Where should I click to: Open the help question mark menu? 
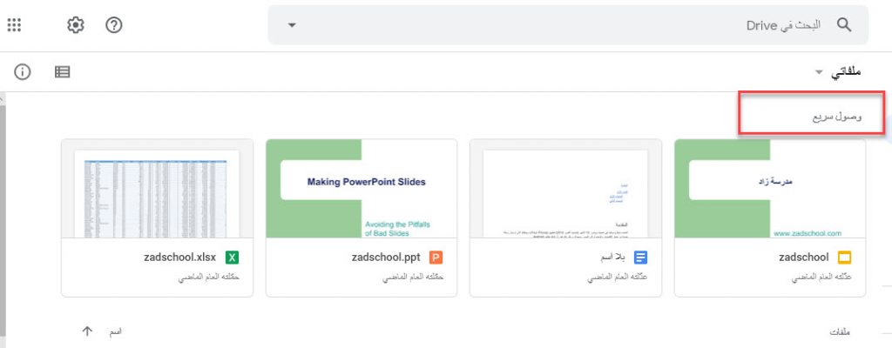tap(114, 25)
